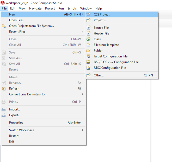This screenshot has width=172, height=162.
Task: Click the Open Projects from File System folder icon
Action: click(4, 26)
